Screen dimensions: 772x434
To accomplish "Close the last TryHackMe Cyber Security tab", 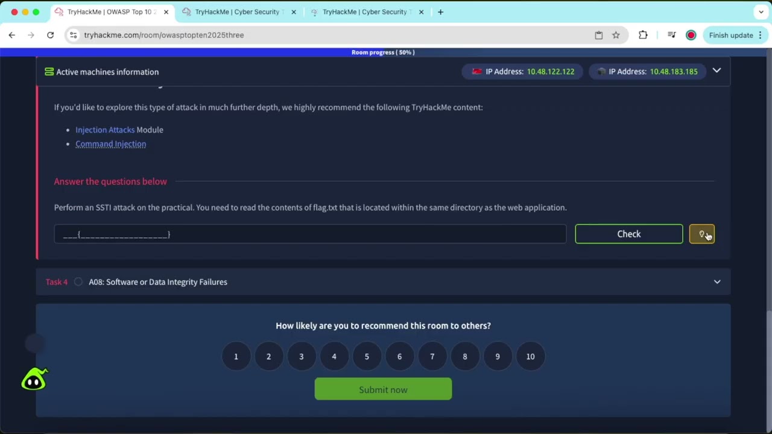I will tap(421, 12).
